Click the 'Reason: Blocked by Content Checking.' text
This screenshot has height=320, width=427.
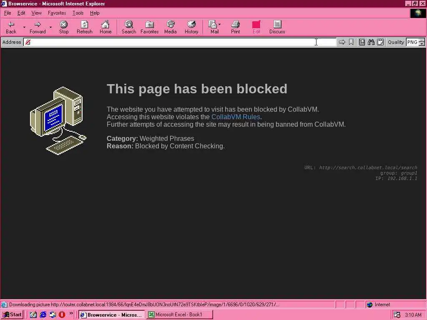pos(166,146)
